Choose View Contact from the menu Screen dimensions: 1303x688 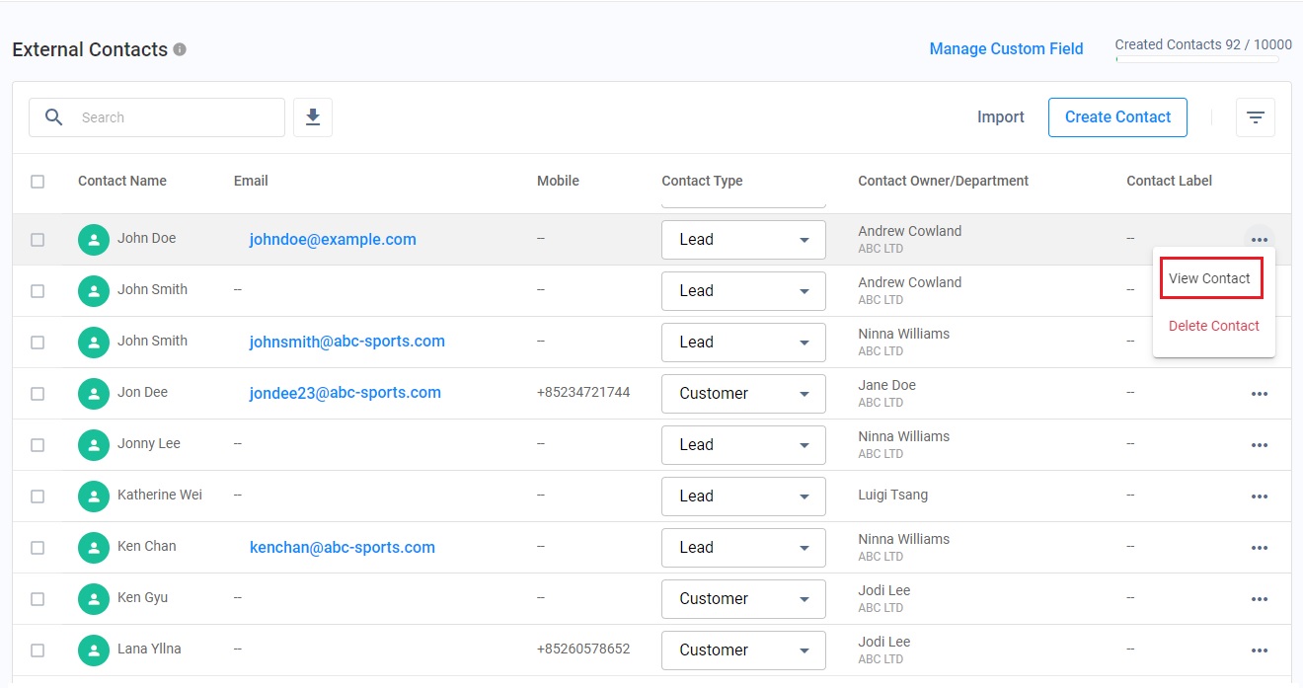[1209, 279]
